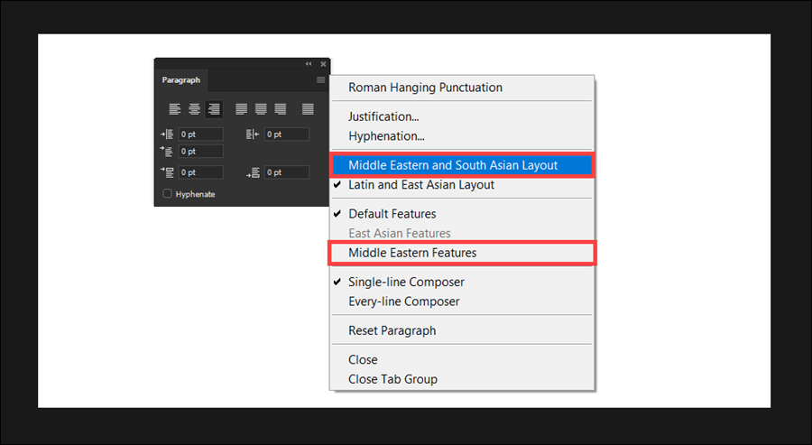This screenshot has width=812, height=445.
Task: Edit the indent first line field
Action: click(201, 152)
